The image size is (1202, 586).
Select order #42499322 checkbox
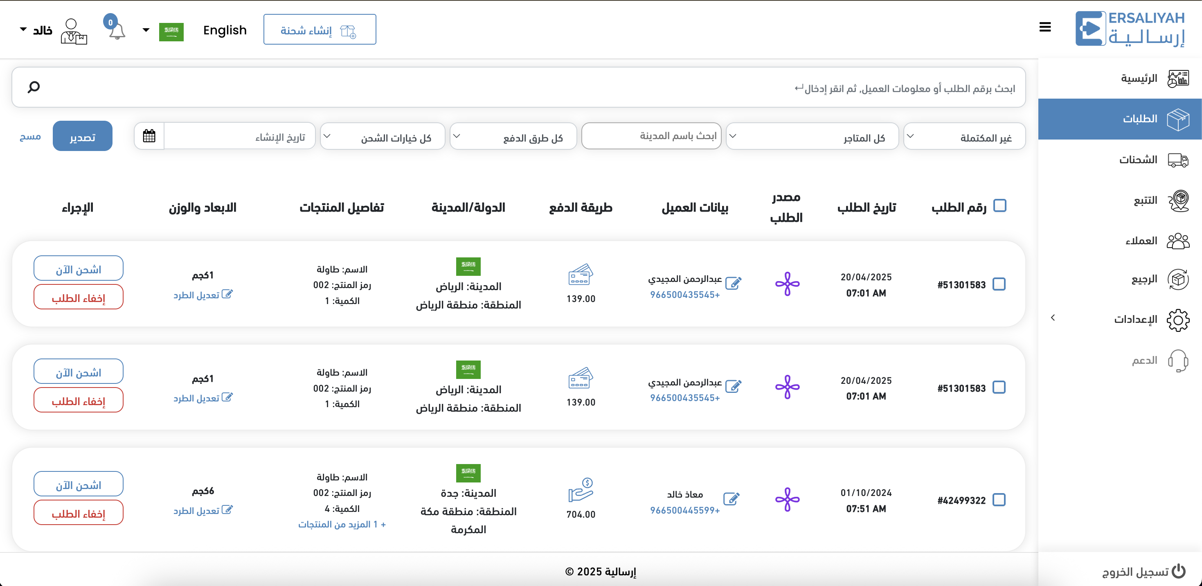coord(999,500)
